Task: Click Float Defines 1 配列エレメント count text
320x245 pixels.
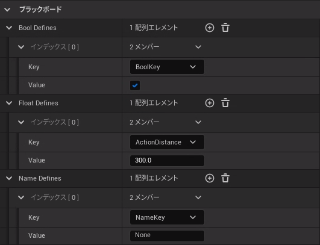Action: coord(154,103)
